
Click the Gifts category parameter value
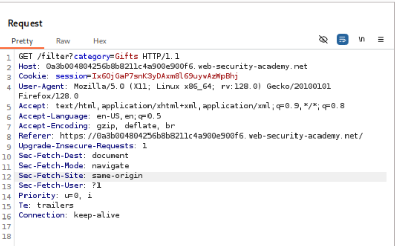pos(127,56)
